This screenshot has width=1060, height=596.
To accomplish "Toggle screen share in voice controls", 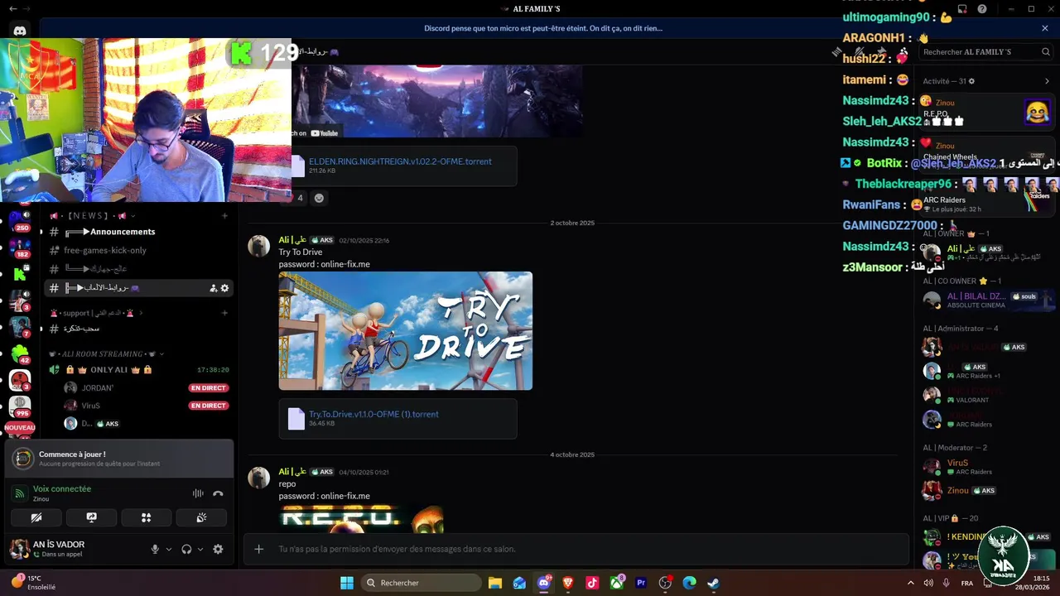I will point(91,517).
